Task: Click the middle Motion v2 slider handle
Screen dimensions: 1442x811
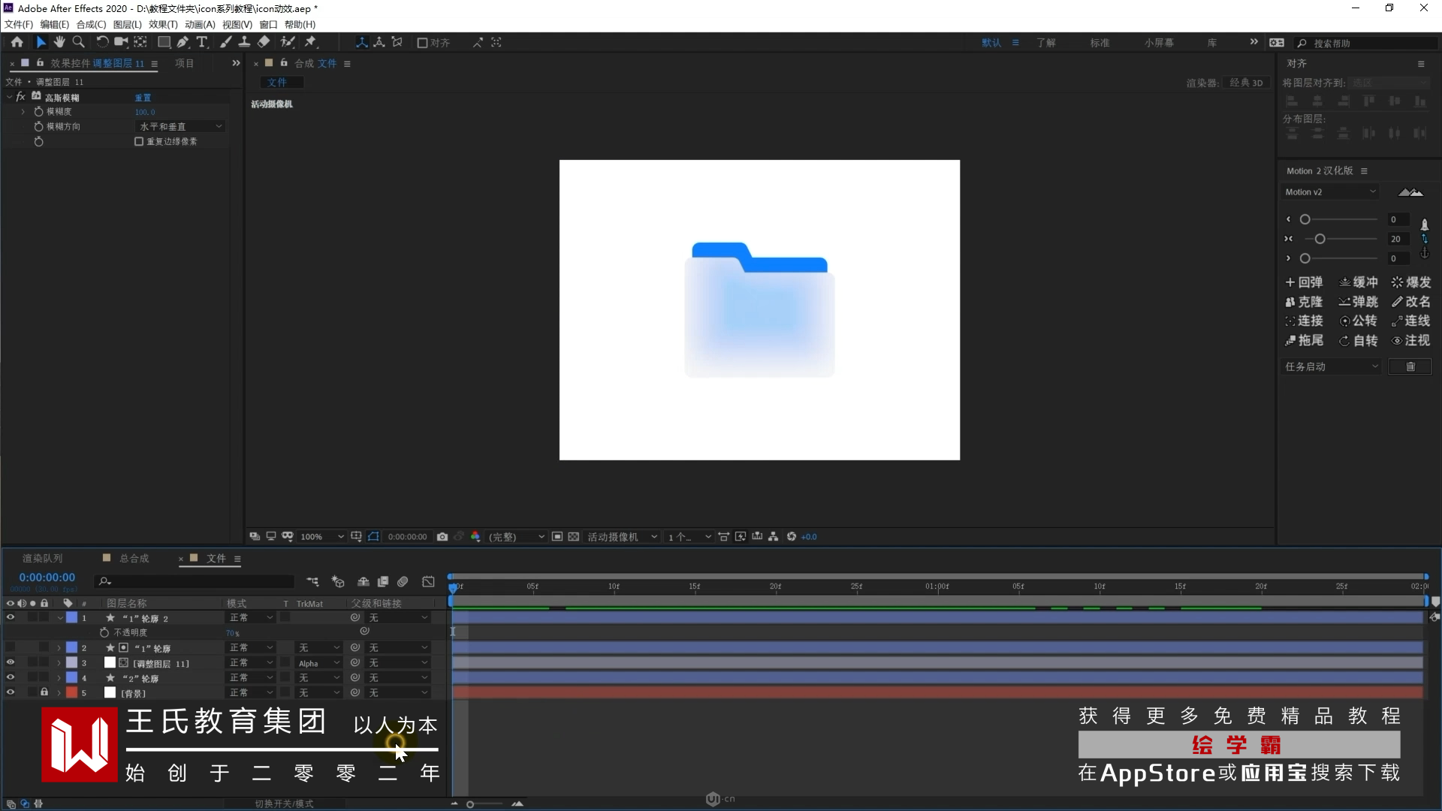Action: coord(1320,239)
